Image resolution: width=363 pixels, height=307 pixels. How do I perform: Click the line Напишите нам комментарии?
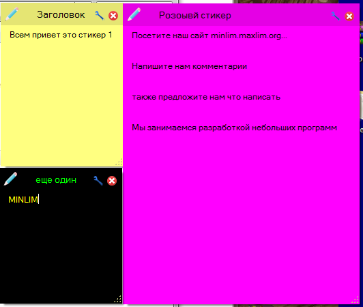[x=190, y=66]
